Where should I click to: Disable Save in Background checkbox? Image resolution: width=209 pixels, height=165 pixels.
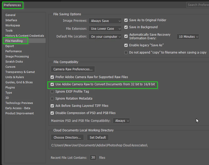(x=126, y=27)
